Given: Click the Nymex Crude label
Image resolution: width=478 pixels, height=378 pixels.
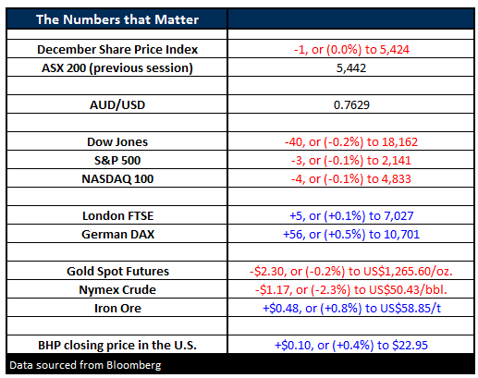Looking at the screenshot, I should pyautogui.click(x=117, y=289).
